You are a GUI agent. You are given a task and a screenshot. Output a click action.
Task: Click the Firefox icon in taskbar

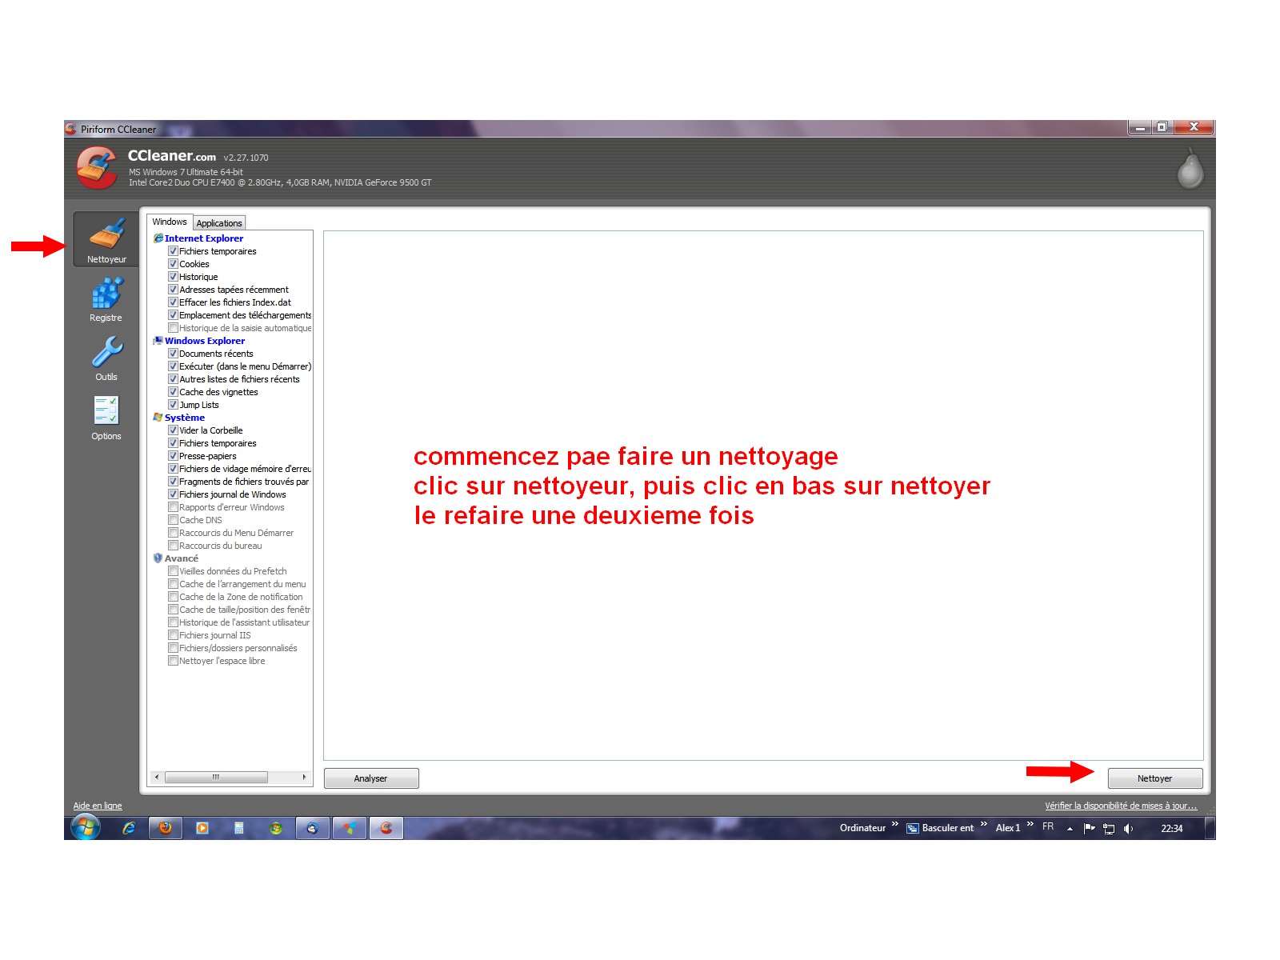pyautogui.click(x=166, y=828)
